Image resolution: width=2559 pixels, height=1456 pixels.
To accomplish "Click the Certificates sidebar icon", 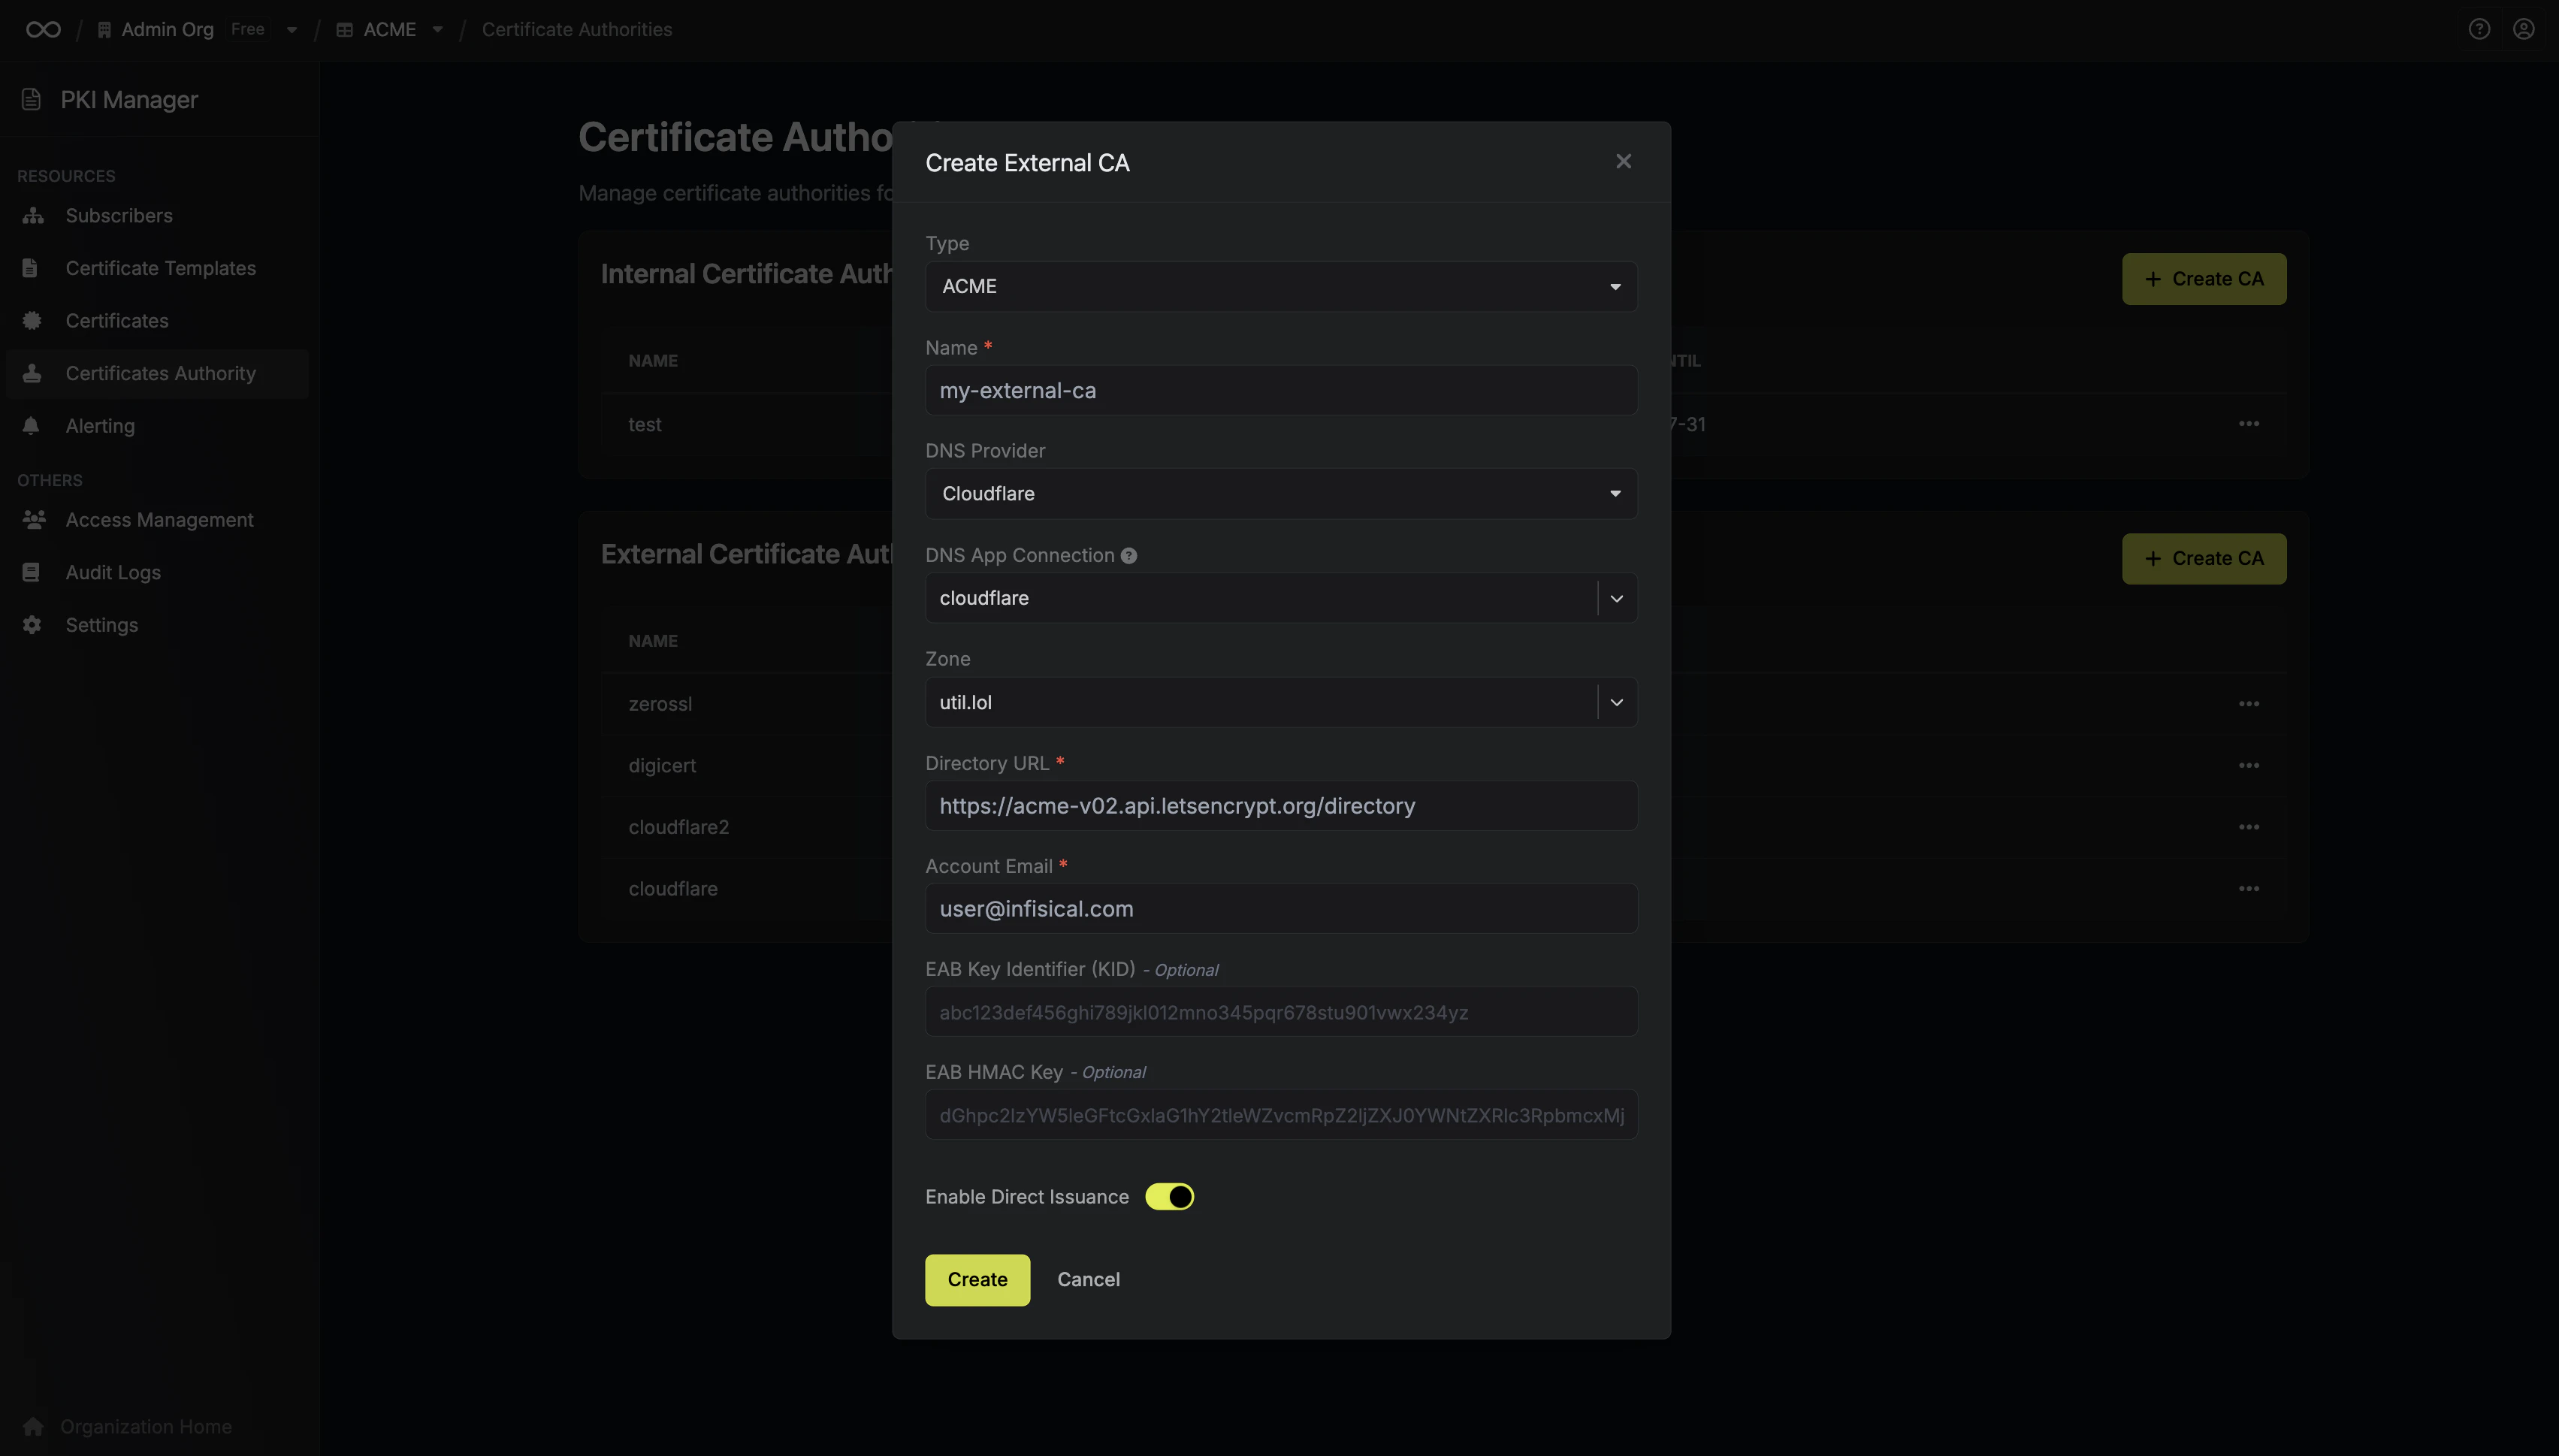I will click(x=32, y=320).
